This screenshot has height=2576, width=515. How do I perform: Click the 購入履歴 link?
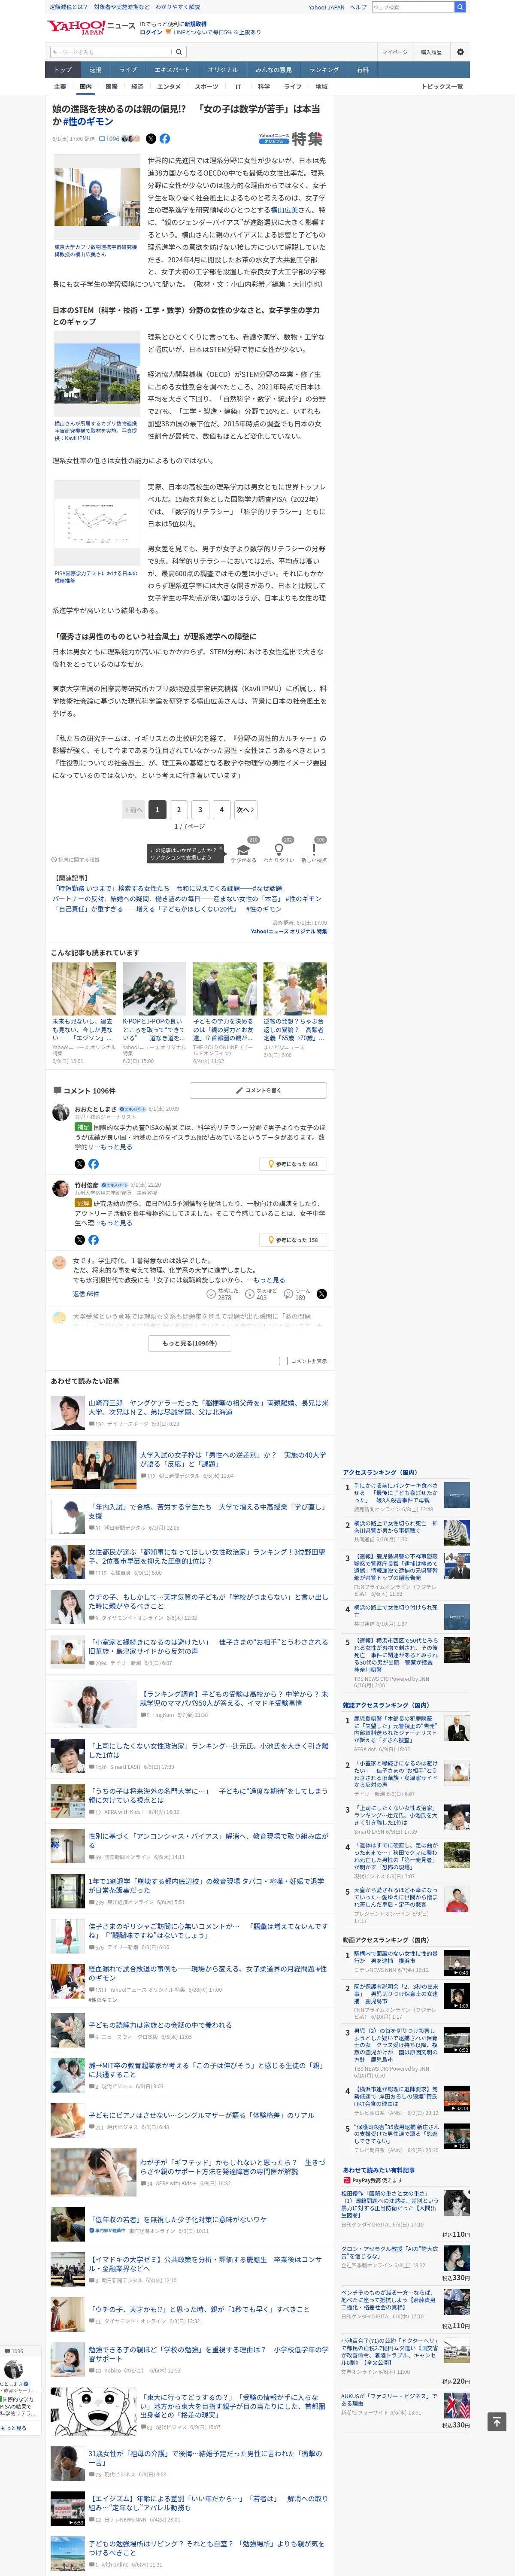pyautogui.click(x=431, y=52)
